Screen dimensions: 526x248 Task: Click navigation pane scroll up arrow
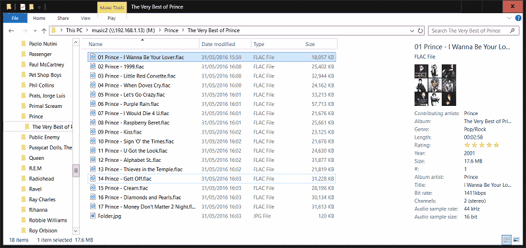point(76,43)
